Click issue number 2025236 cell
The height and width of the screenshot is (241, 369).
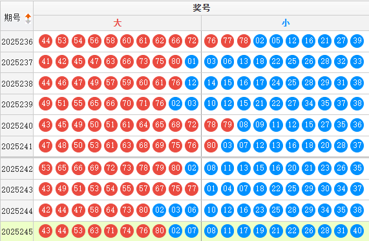17,41
